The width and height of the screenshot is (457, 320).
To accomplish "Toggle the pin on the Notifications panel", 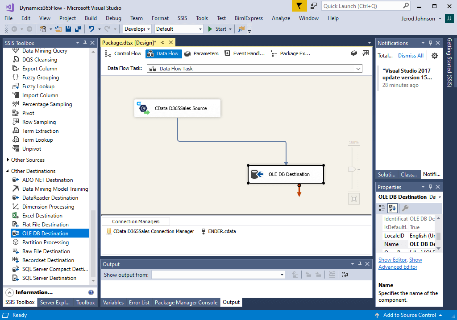I will (430, 43).
